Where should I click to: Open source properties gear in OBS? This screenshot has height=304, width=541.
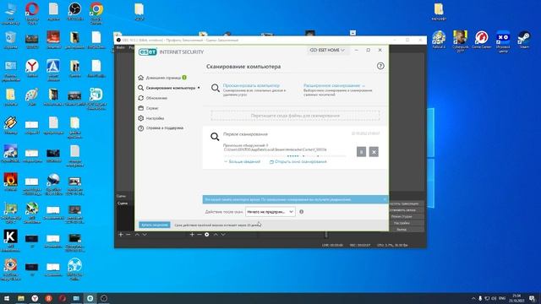click(x=206, y=235)
